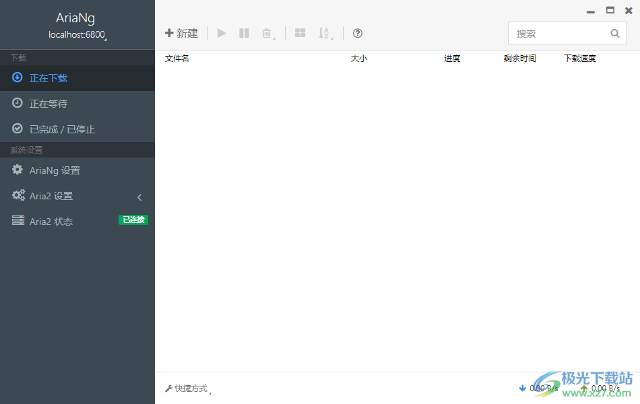Click the magnifier search icon
This screenshot has height=404, width=640.
(615, 34)
